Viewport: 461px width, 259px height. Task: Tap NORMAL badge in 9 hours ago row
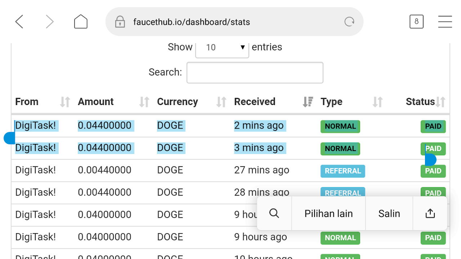(340, 238)
